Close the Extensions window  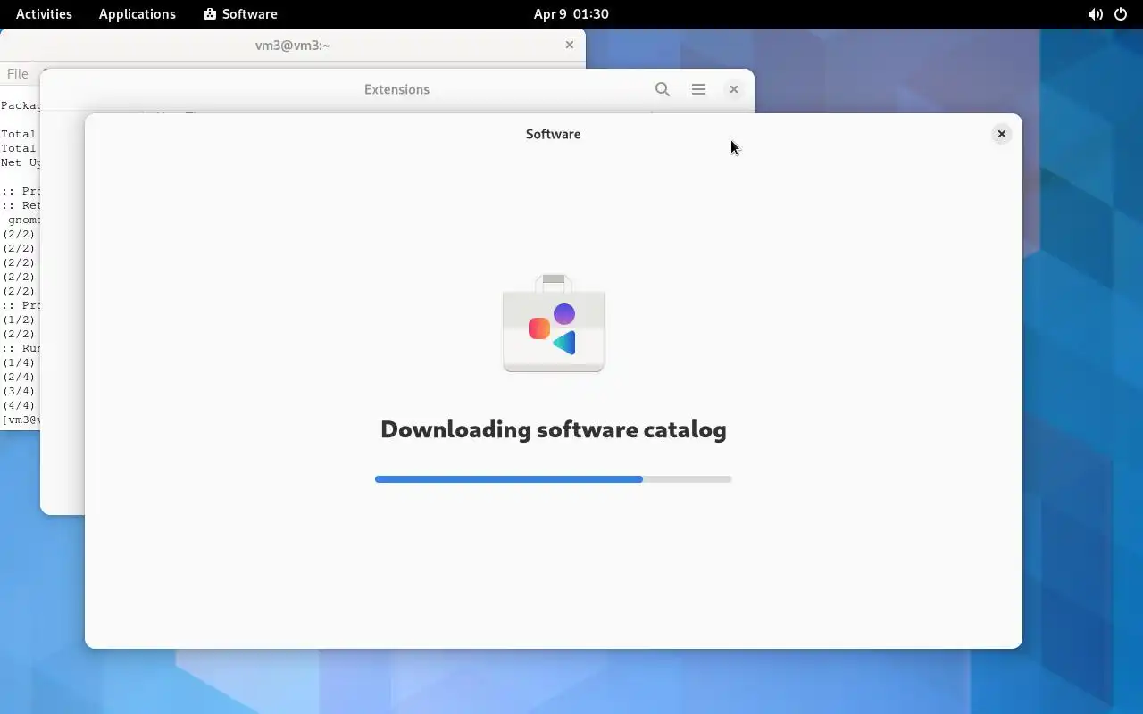[x=734, y=89]
